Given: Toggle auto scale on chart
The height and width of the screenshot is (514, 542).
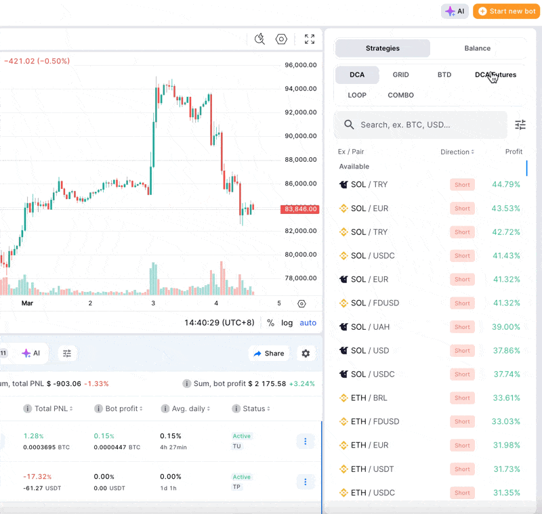Looking at the screenshot, I should coord(308,323).
